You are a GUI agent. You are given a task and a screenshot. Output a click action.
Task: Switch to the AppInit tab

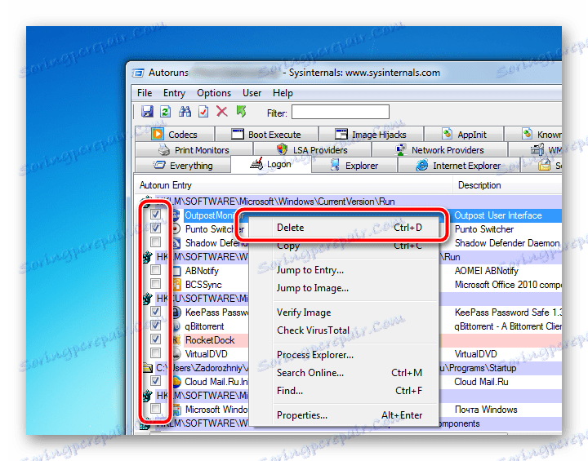464,134
